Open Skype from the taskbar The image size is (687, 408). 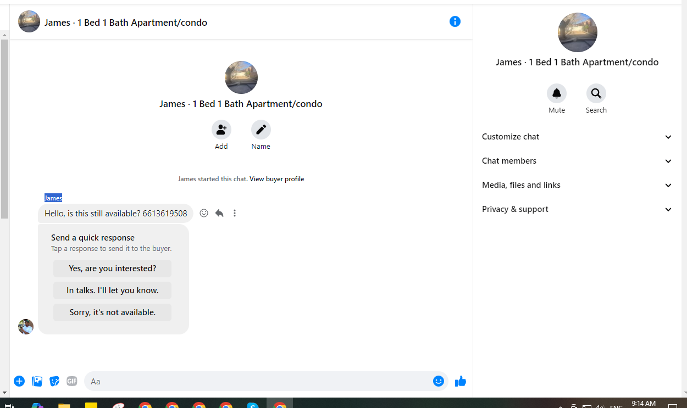[252, 406]
